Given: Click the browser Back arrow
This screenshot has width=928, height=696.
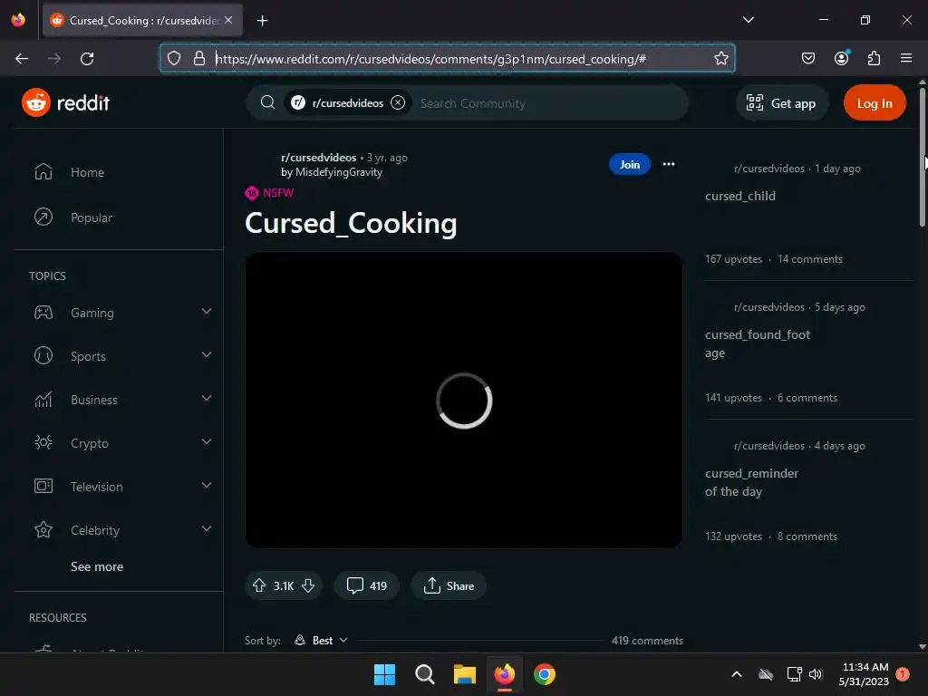Looking at the screenshot, I should [x=22, y=59].
